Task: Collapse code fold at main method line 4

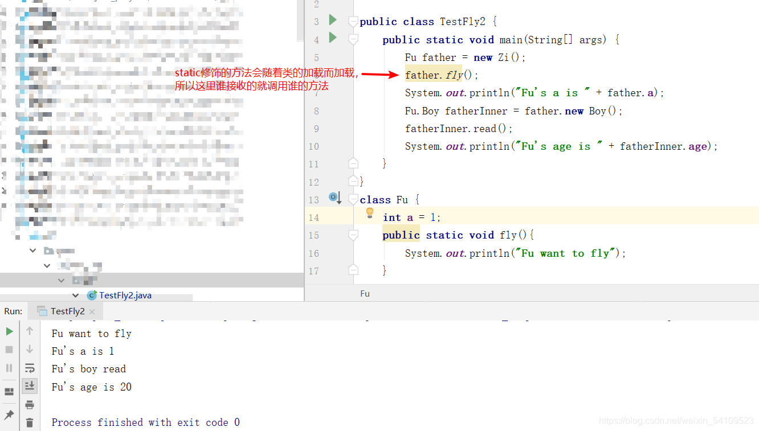Action: click(353, 39)
